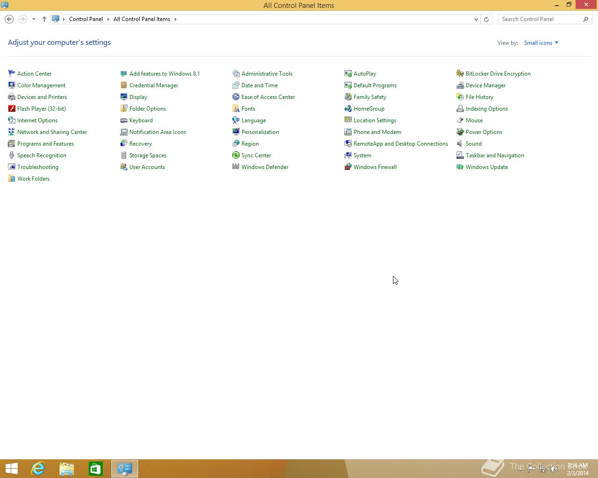This screenshot has height=478, width=598.
Task: Click the Work Folders icon
Action: pyautogui.click(x=12, y=178)
